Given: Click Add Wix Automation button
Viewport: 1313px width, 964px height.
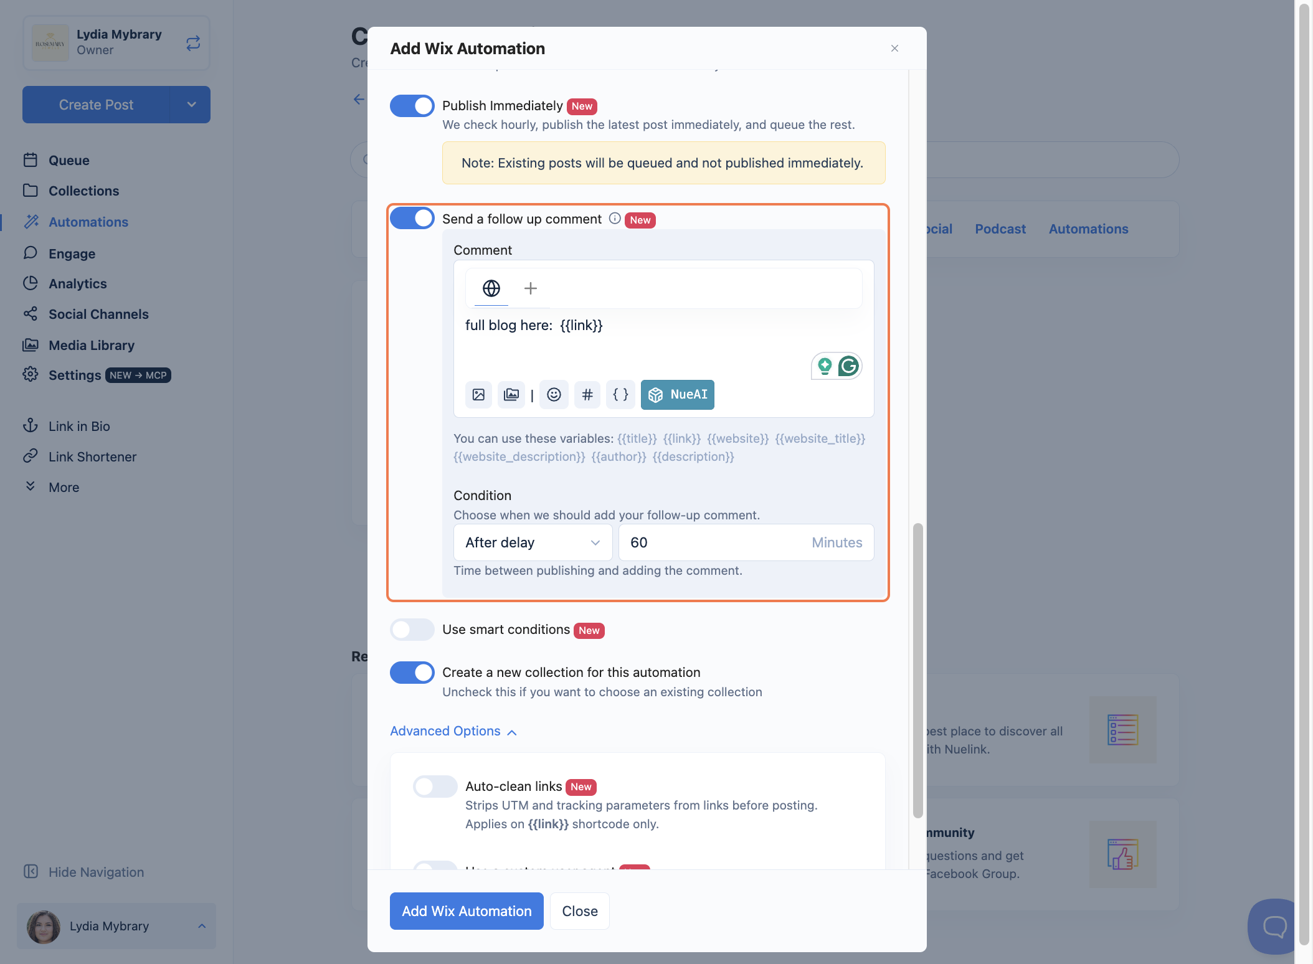Looking at the screenshot, I should click(467, 911).
